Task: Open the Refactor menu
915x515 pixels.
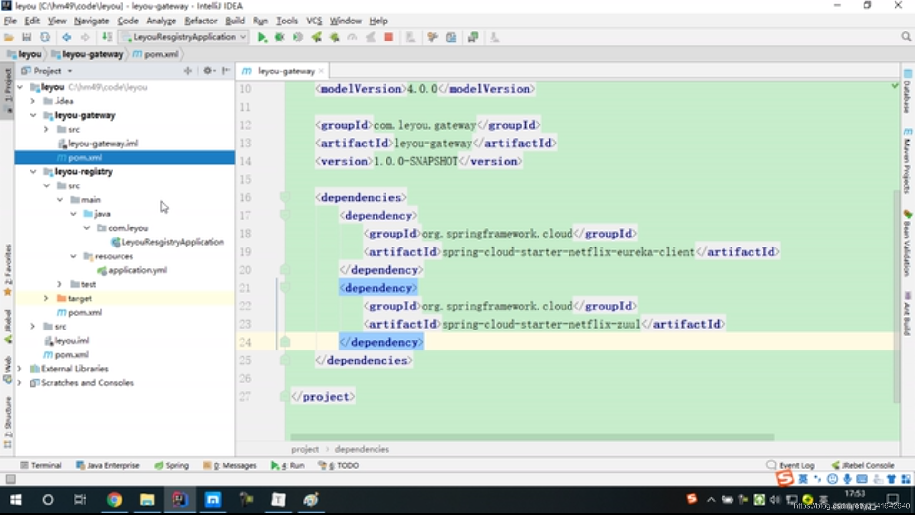Action: [201, 21]
